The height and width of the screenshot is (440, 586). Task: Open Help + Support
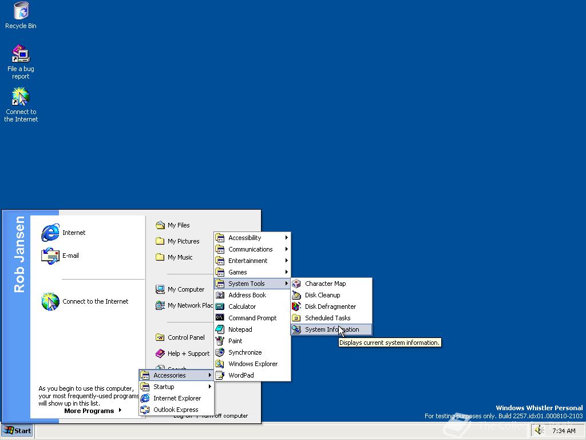point(183,353)
